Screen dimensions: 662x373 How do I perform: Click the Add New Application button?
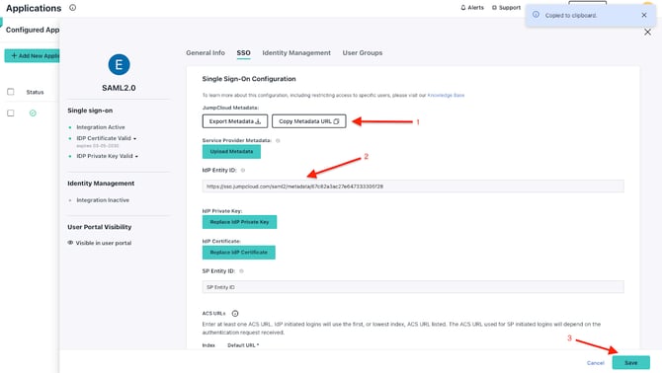(32, 55)
